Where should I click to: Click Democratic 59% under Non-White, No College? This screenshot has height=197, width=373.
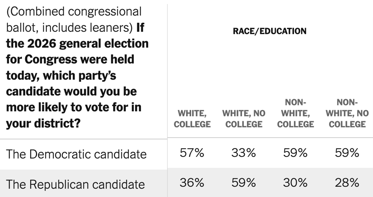[x=347, y=153]
